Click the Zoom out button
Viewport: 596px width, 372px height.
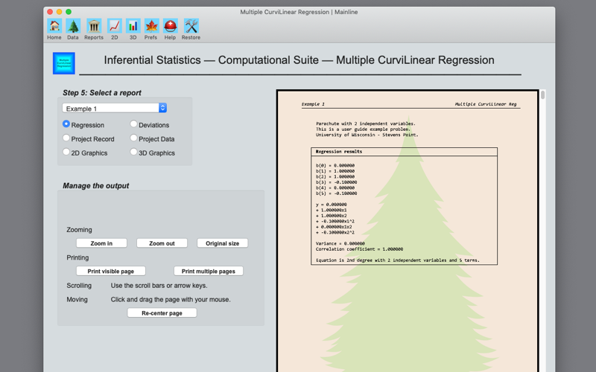[162, 243]
